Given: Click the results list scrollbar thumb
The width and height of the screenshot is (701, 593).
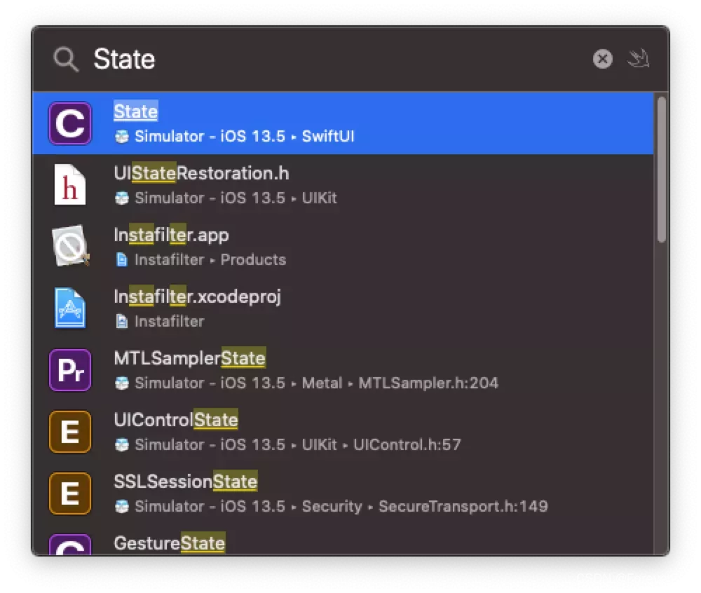Looking at the screenshot, I should tap(662, 170).
